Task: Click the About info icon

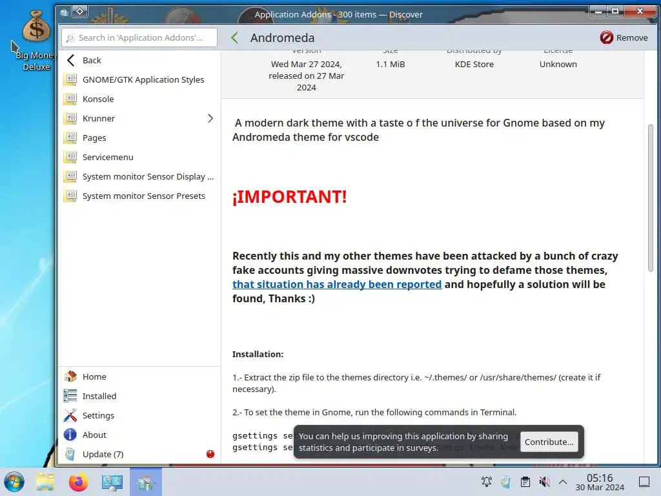Action: (70, 435)
